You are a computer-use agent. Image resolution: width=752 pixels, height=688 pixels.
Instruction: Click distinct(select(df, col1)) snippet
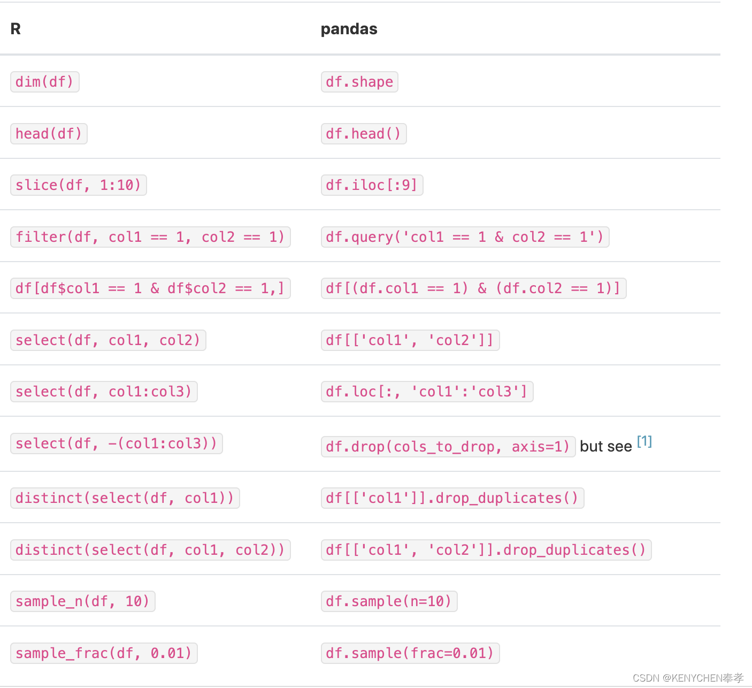click(x=125, y=498)
